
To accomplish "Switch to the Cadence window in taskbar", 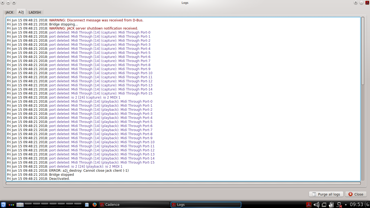I will 134,205.
